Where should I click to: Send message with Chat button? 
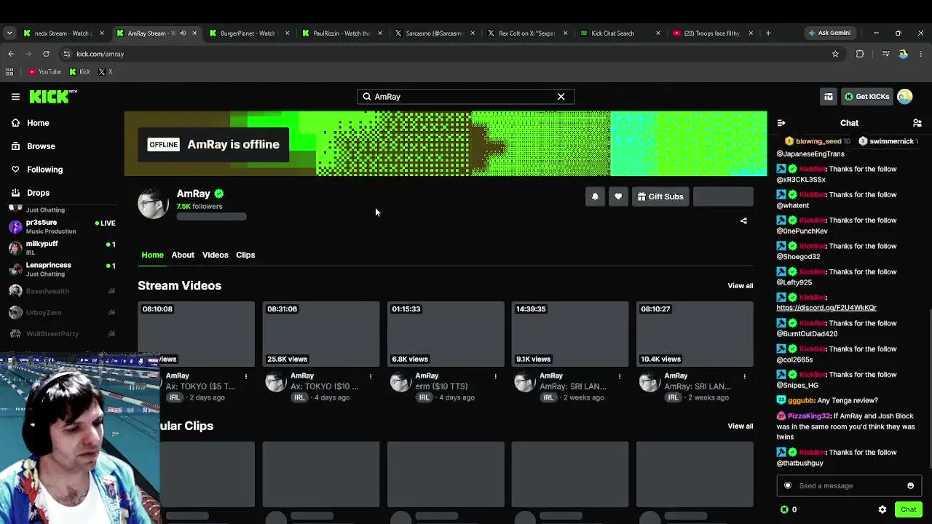(x=908, y=509)
